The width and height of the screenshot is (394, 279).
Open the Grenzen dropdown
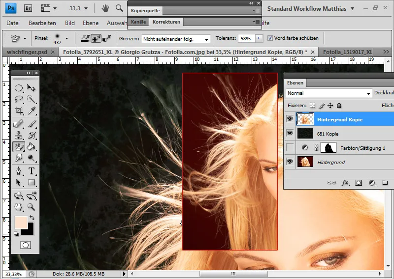pos(176,39)
